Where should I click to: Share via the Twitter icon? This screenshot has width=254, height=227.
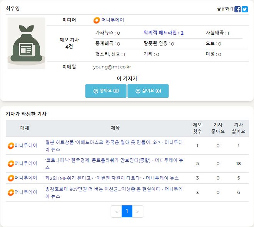[245, 9]
